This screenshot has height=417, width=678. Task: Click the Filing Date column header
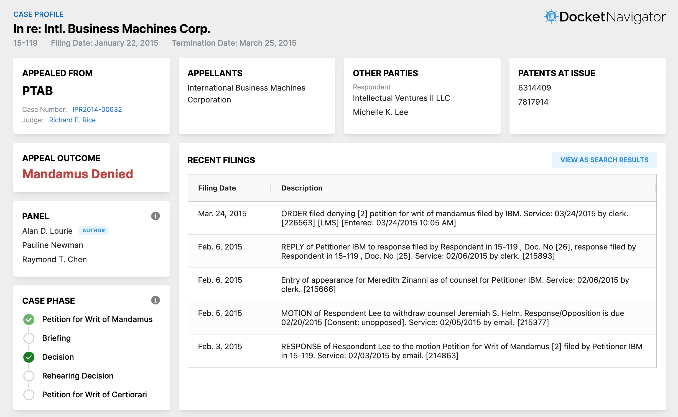coord(217,188)
